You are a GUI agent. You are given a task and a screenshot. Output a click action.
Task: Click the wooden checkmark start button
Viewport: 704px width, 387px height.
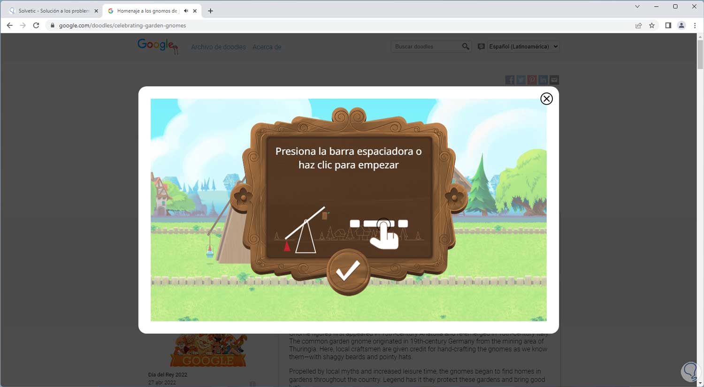click(348, 272)
